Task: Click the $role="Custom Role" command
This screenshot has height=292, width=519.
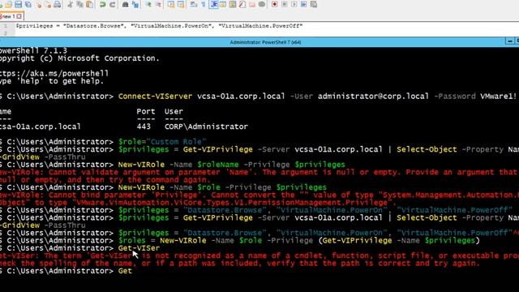Action: [x=162, y=142]
